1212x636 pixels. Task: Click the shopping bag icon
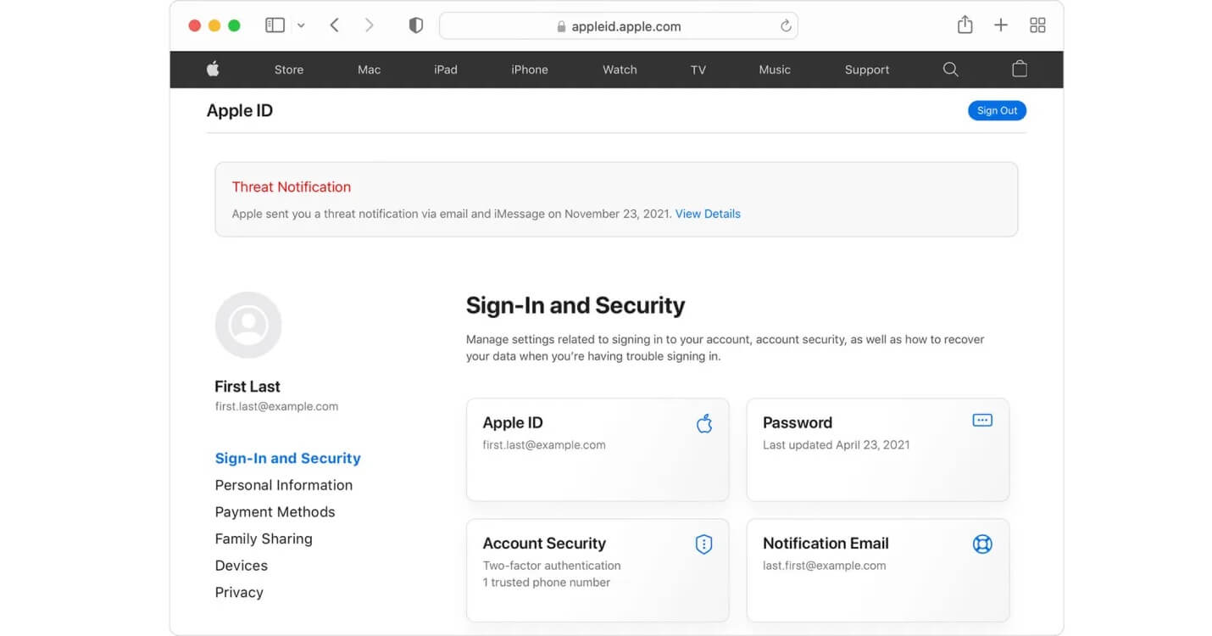pyautogui.click(x=1020, y=69)
